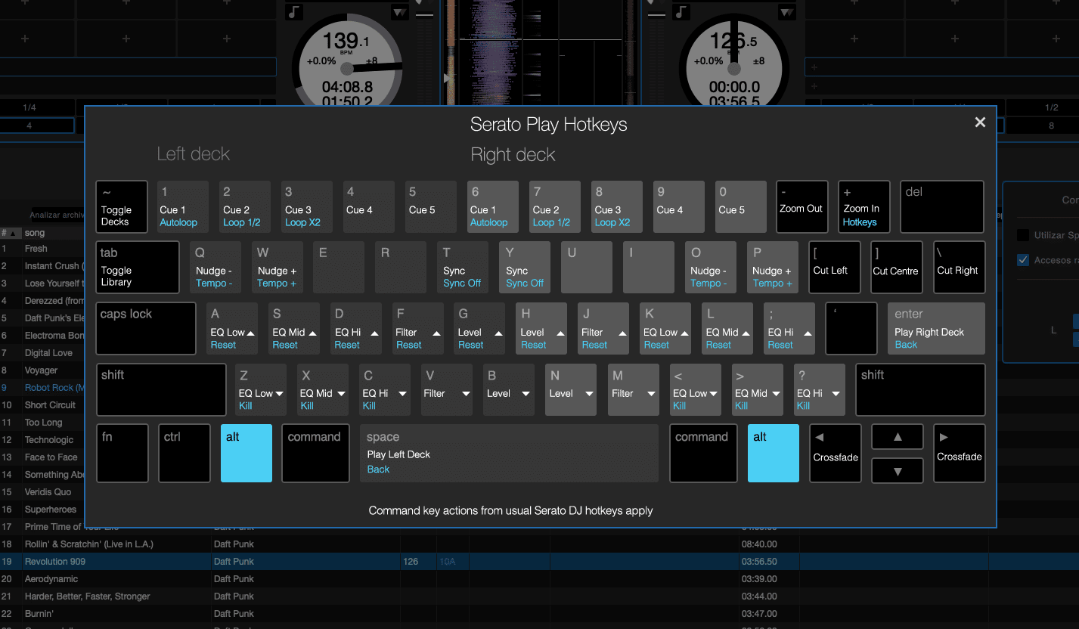The width and height of the screenshot is (1079, 629).
Task: Click the right arrow Crossfade key
Action: [x=960, y=453]
